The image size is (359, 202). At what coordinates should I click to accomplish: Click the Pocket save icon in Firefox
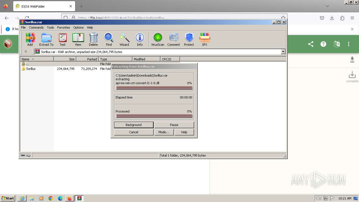[322, 18]
